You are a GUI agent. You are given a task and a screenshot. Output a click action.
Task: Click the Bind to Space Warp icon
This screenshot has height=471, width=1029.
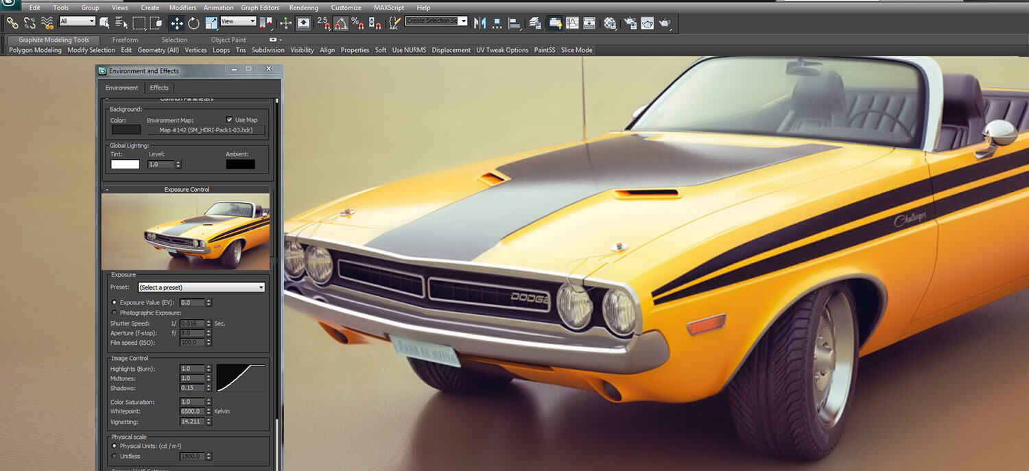[x=47, y=23]
